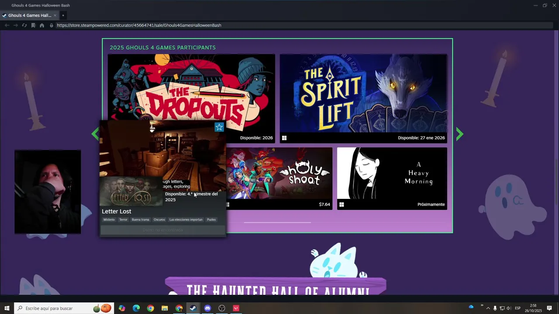The height and width of the screenshot is (314, 559).
Task: Click 'Disponible: 2026' on The Dropouts
Action: [x=256, y=138]
